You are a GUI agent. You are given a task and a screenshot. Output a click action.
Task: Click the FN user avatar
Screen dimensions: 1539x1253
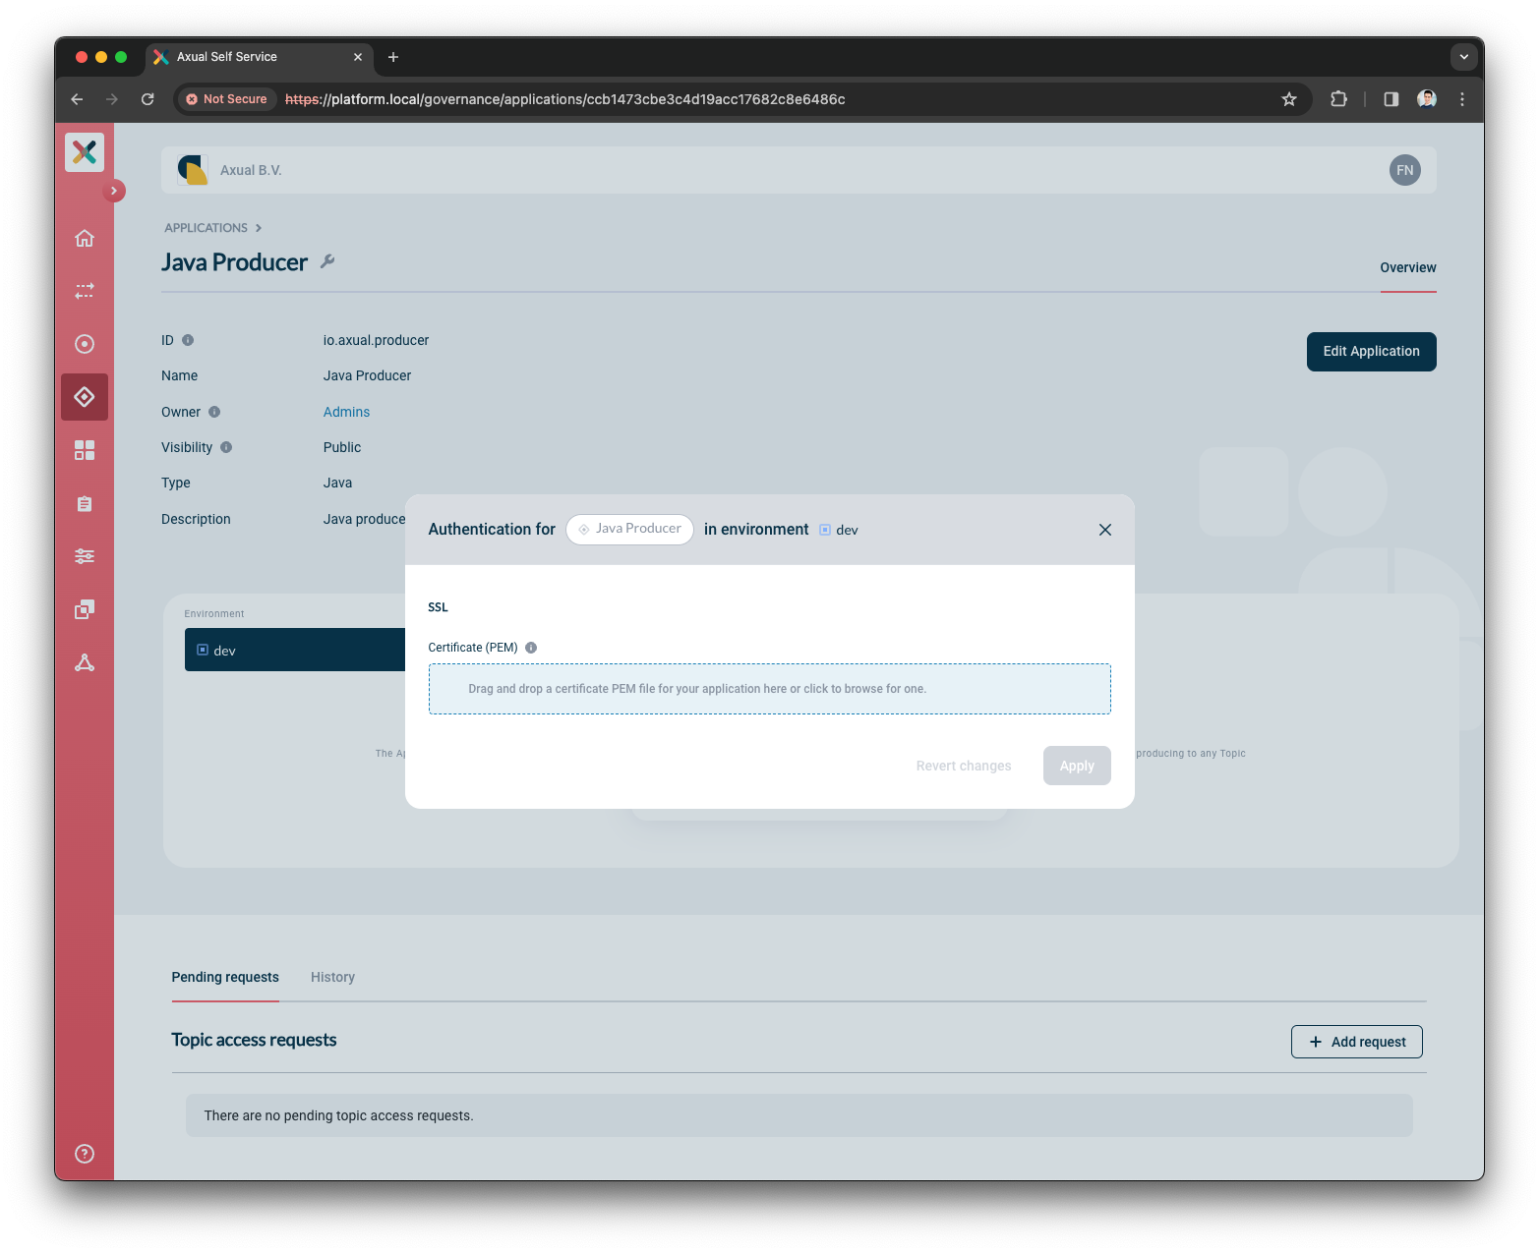coord(1405,170)
